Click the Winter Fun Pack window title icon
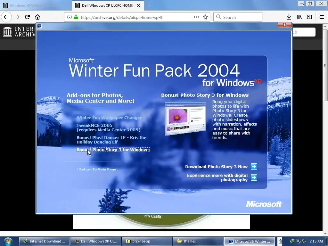Viewport: 328px width, 246px height. point(39,26)
